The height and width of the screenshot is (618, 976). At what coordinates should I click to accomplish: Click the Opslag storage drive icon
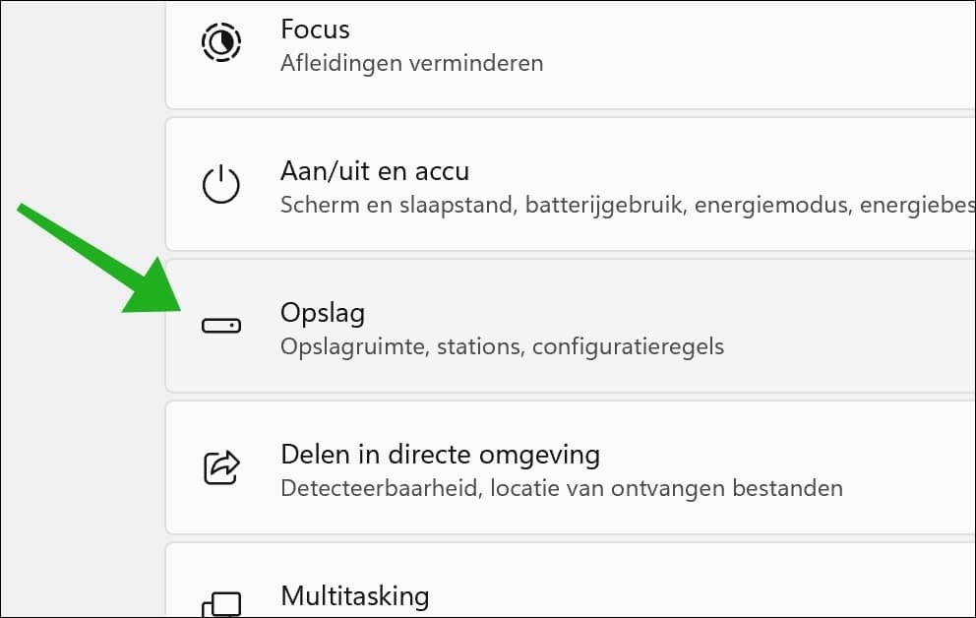(220, 326)
